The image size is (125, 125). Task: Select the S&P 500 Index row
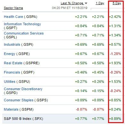pos(62,119)
